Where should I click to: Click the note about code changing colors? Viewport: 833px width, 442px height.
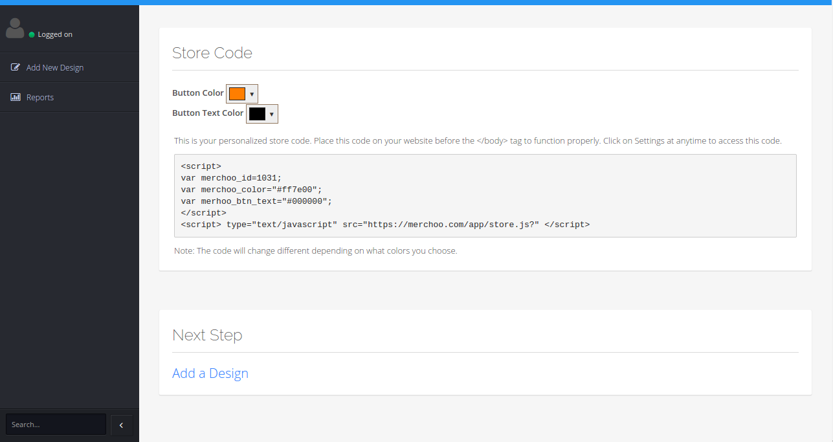(x=316, y=250)
